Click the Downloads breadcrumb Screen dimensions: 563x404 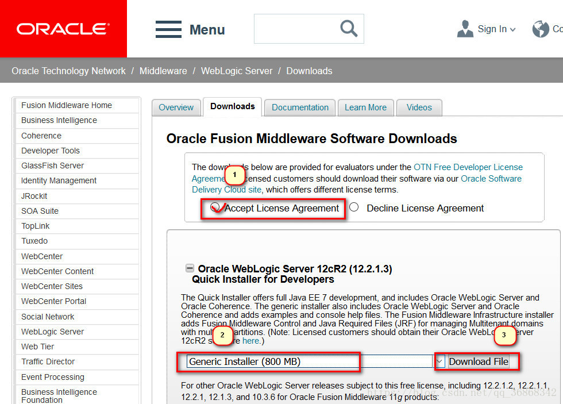click(309, 71)
